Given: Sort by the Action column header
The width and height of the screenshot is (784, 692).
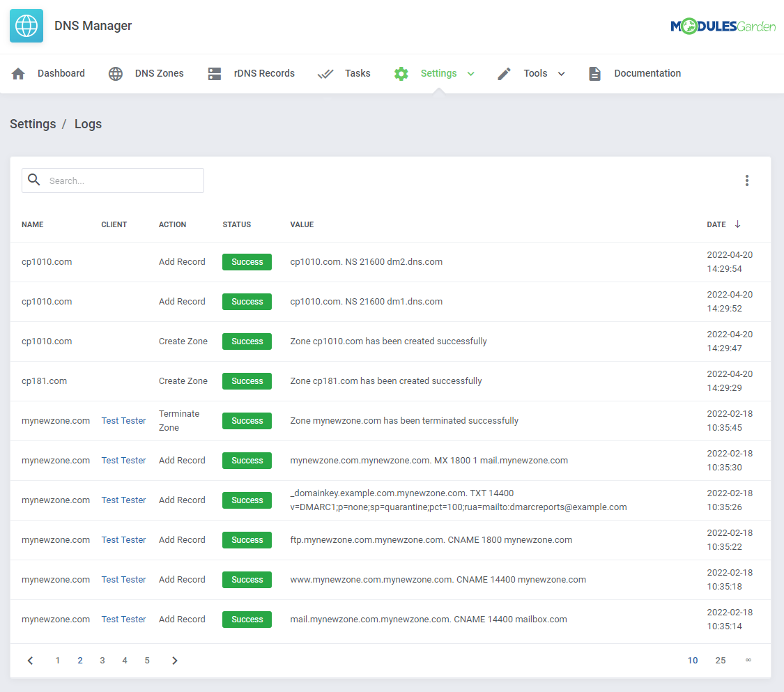Looking at the screenshot, I should coord(173,224).
